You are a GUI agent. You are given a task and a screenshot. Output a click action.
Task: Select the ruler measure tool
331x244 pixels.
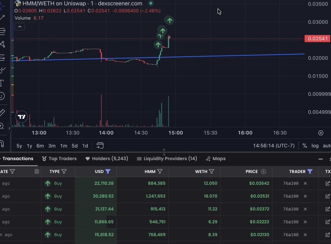[x=2, y=112]
